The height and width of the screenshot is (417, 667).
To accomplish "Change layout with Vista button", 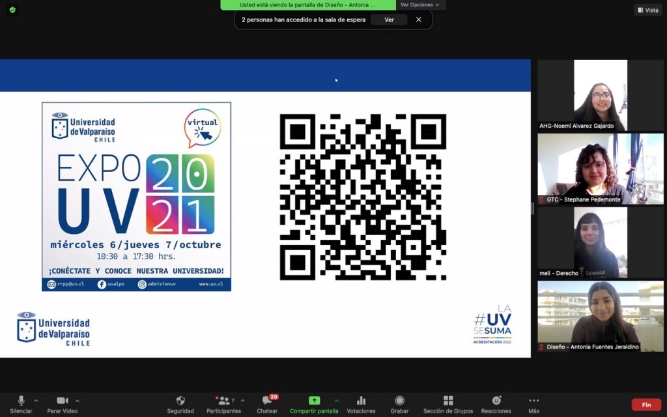I will pos(648,10).
